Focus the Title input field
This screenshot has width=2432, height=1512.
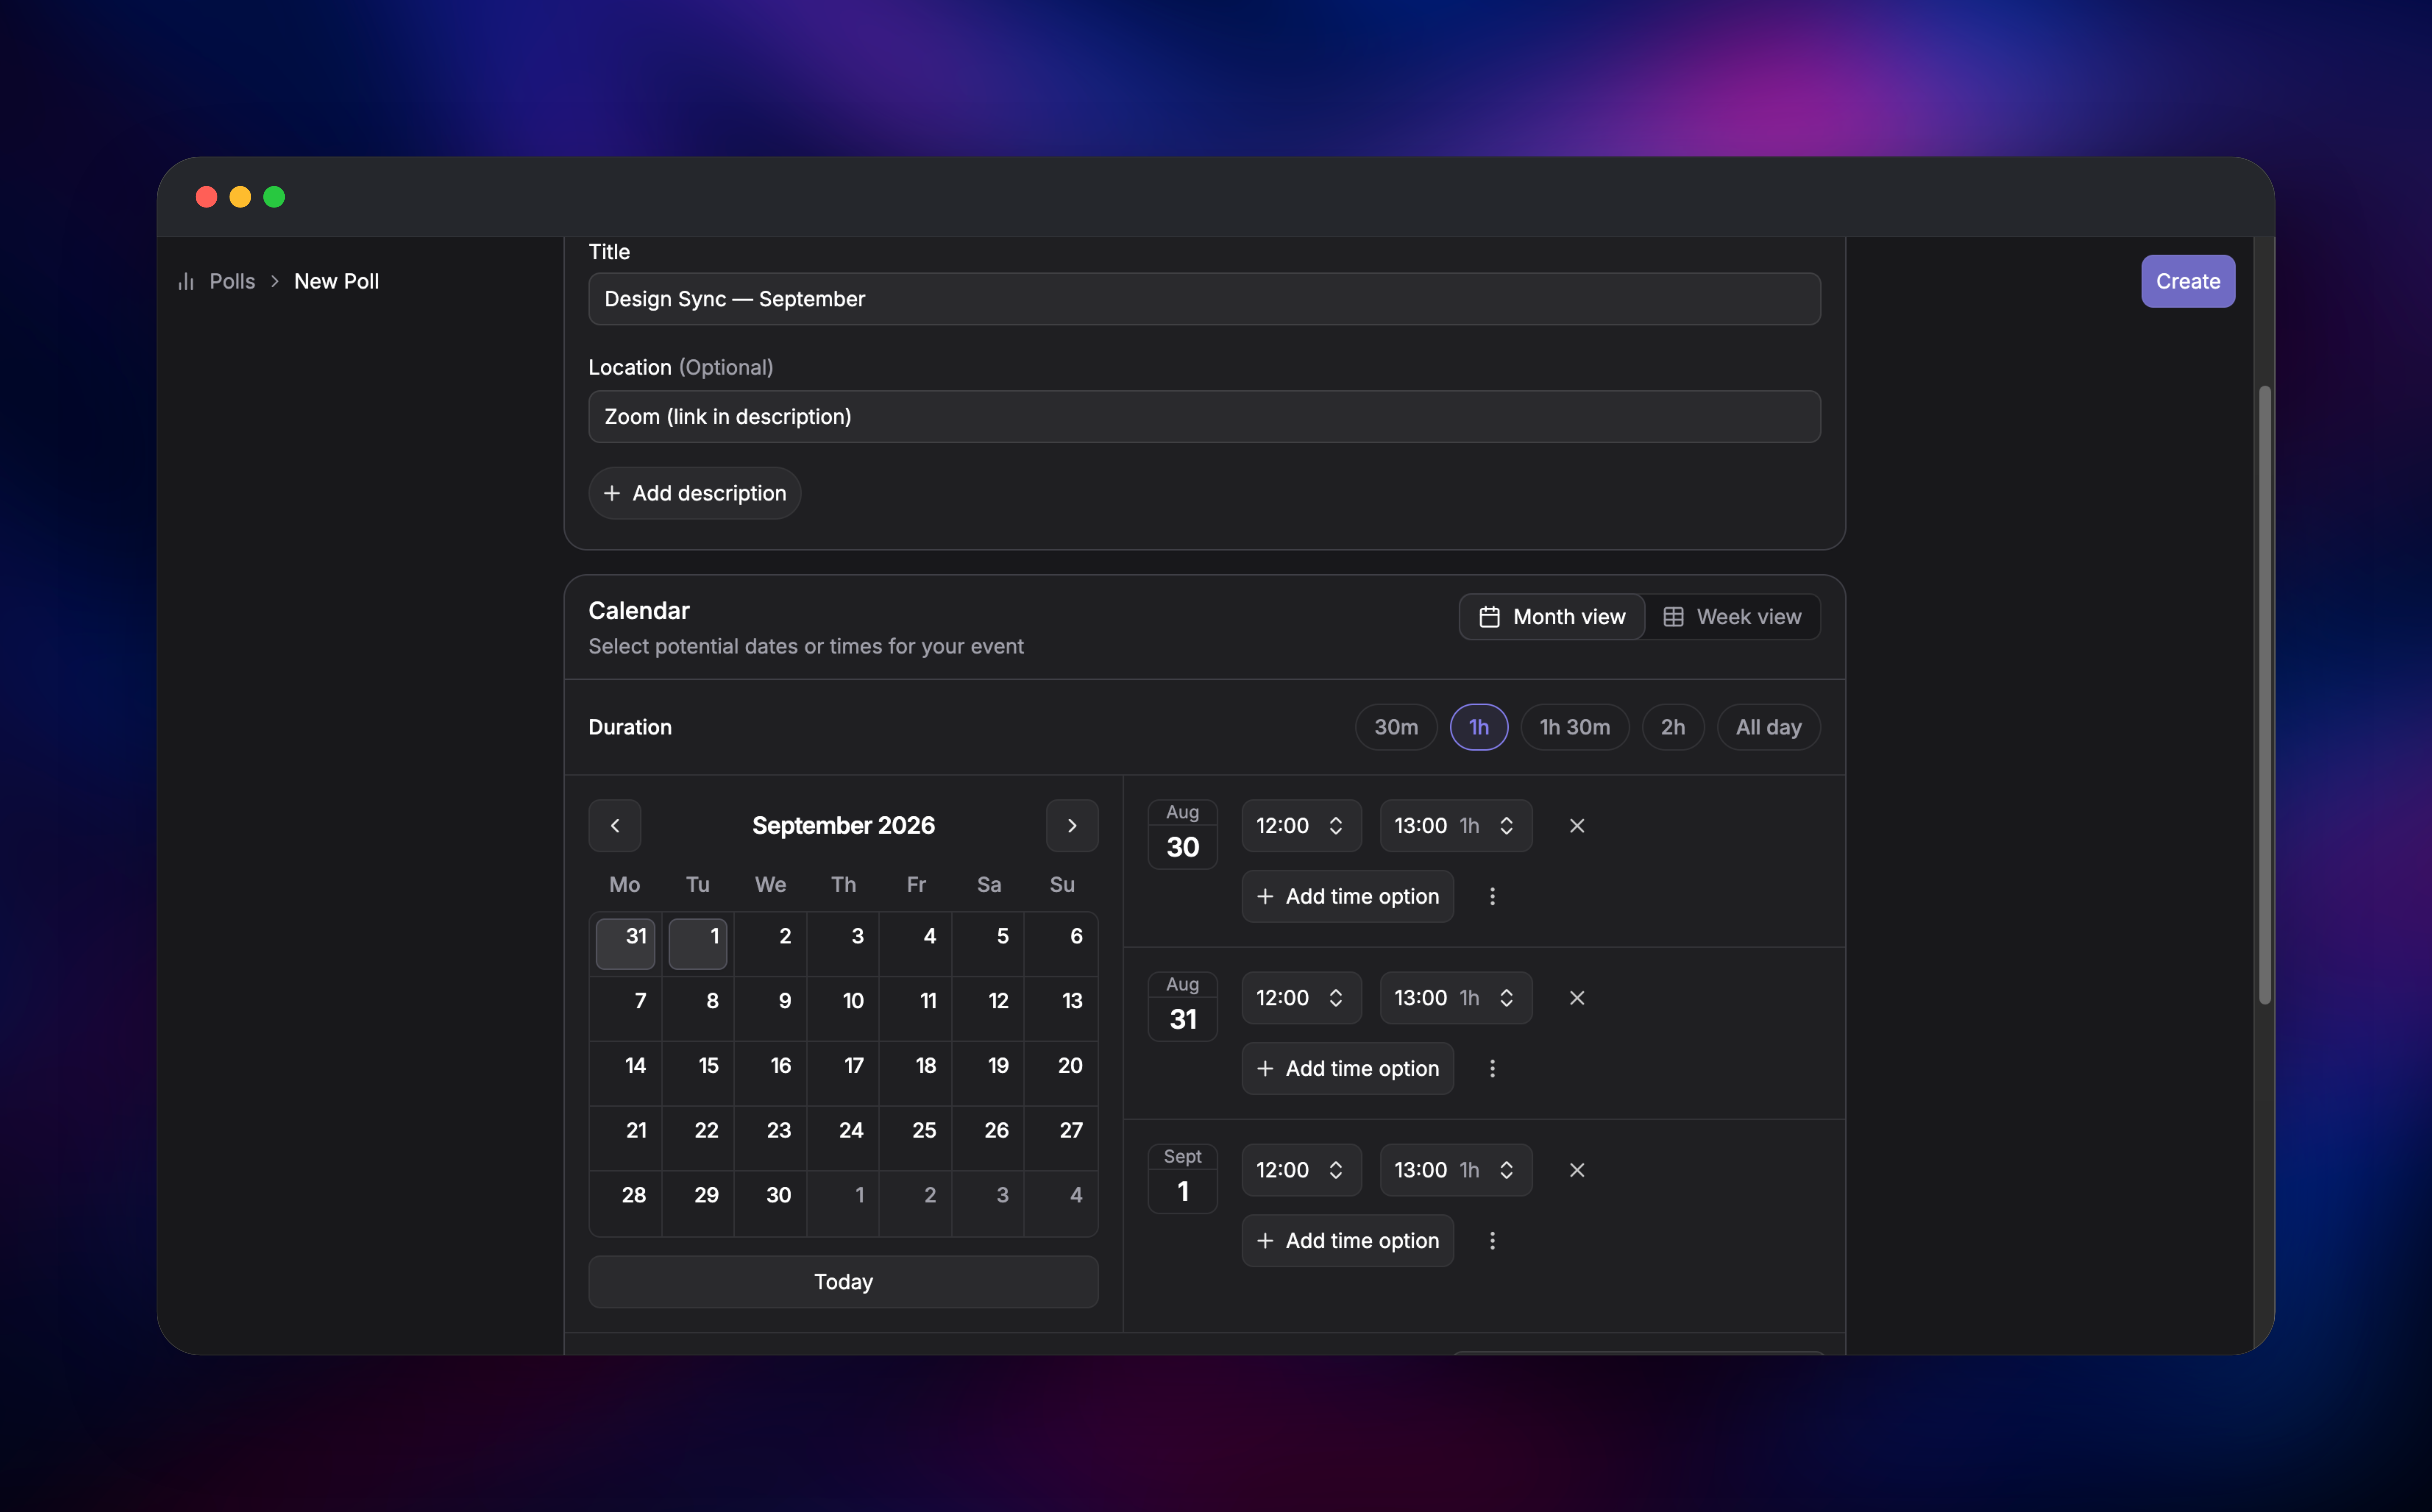[x=1204, y=299]
